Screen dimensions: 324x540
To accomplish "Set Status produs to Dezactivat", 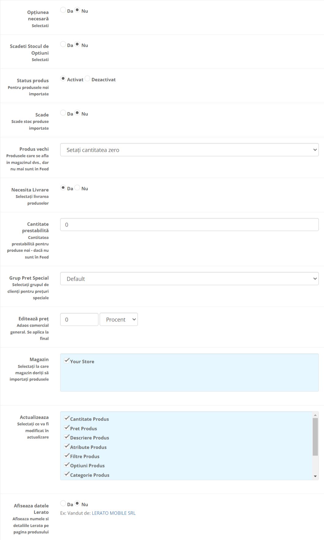I will click(x=87, y=79).
